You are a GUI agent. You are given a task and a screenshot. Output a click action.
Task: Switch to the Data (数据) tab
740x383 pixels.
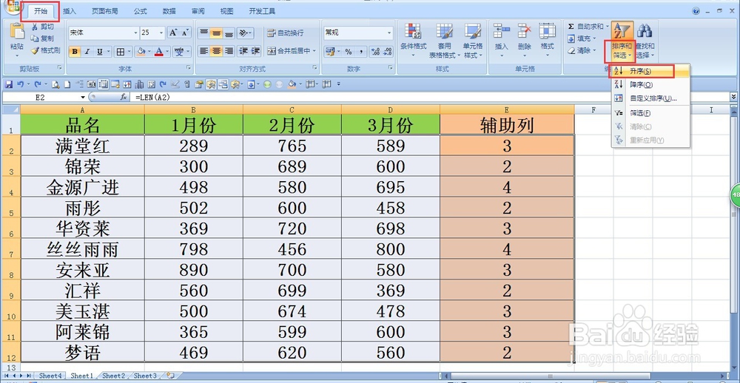169,11
